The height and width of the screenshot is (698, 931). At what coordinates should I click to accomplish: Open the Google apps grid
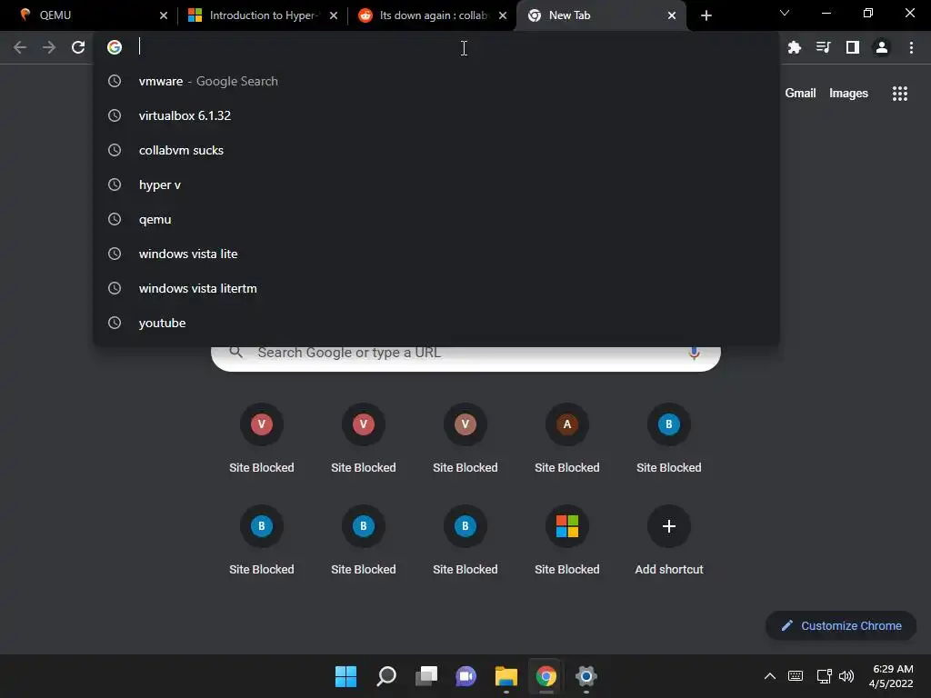900,94
